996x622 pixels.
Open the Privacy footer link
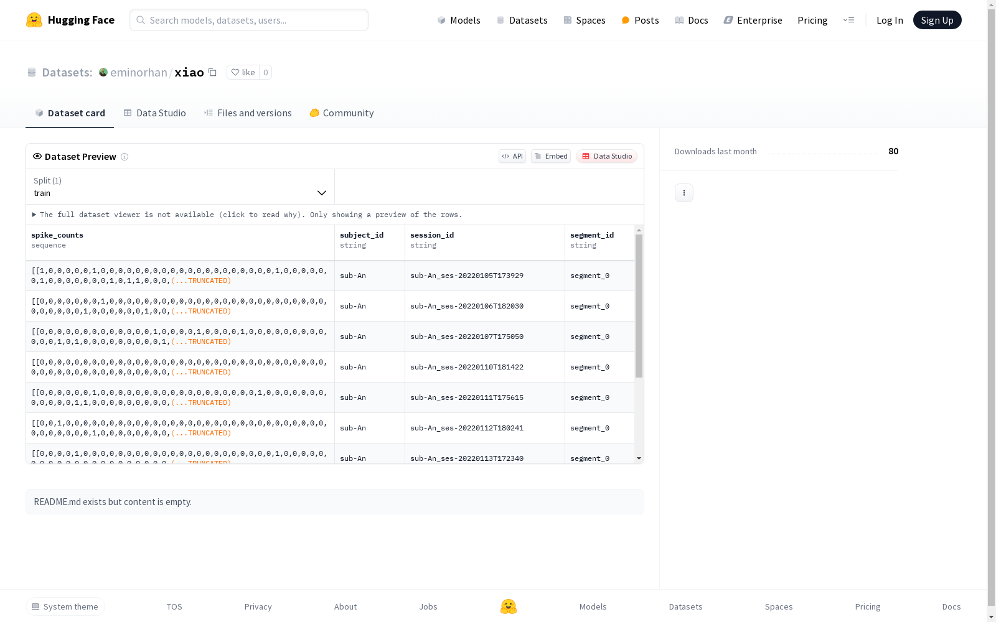point(258,606)
